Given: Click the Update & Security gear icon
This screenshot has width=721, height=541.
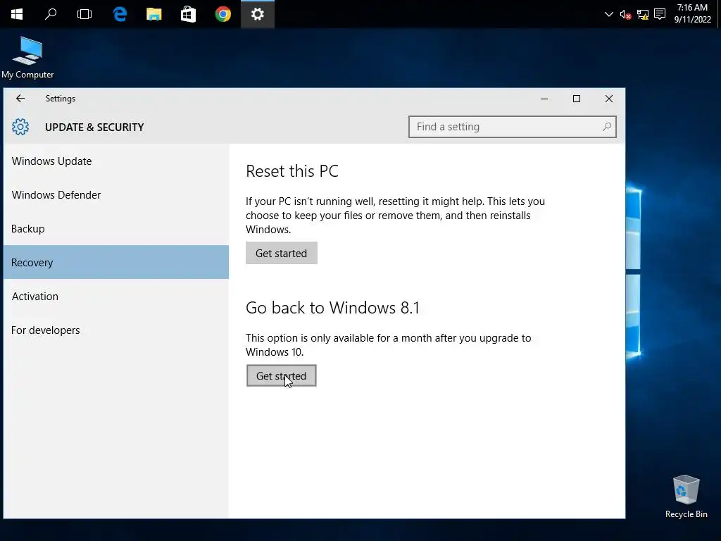Looking at the screenshot, I should [20, 127].
